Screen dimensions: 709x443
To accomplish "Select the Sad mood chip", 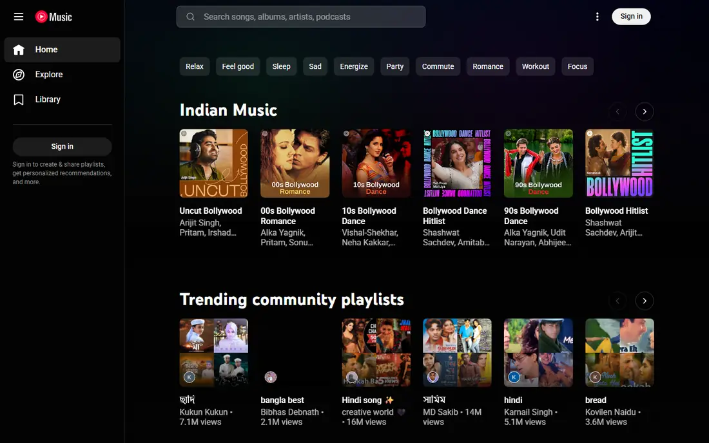I will tap(315, 66).
